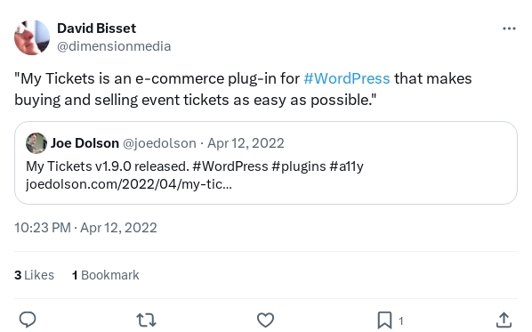View the 1 Bookmark count

click(x=106, y=275)
